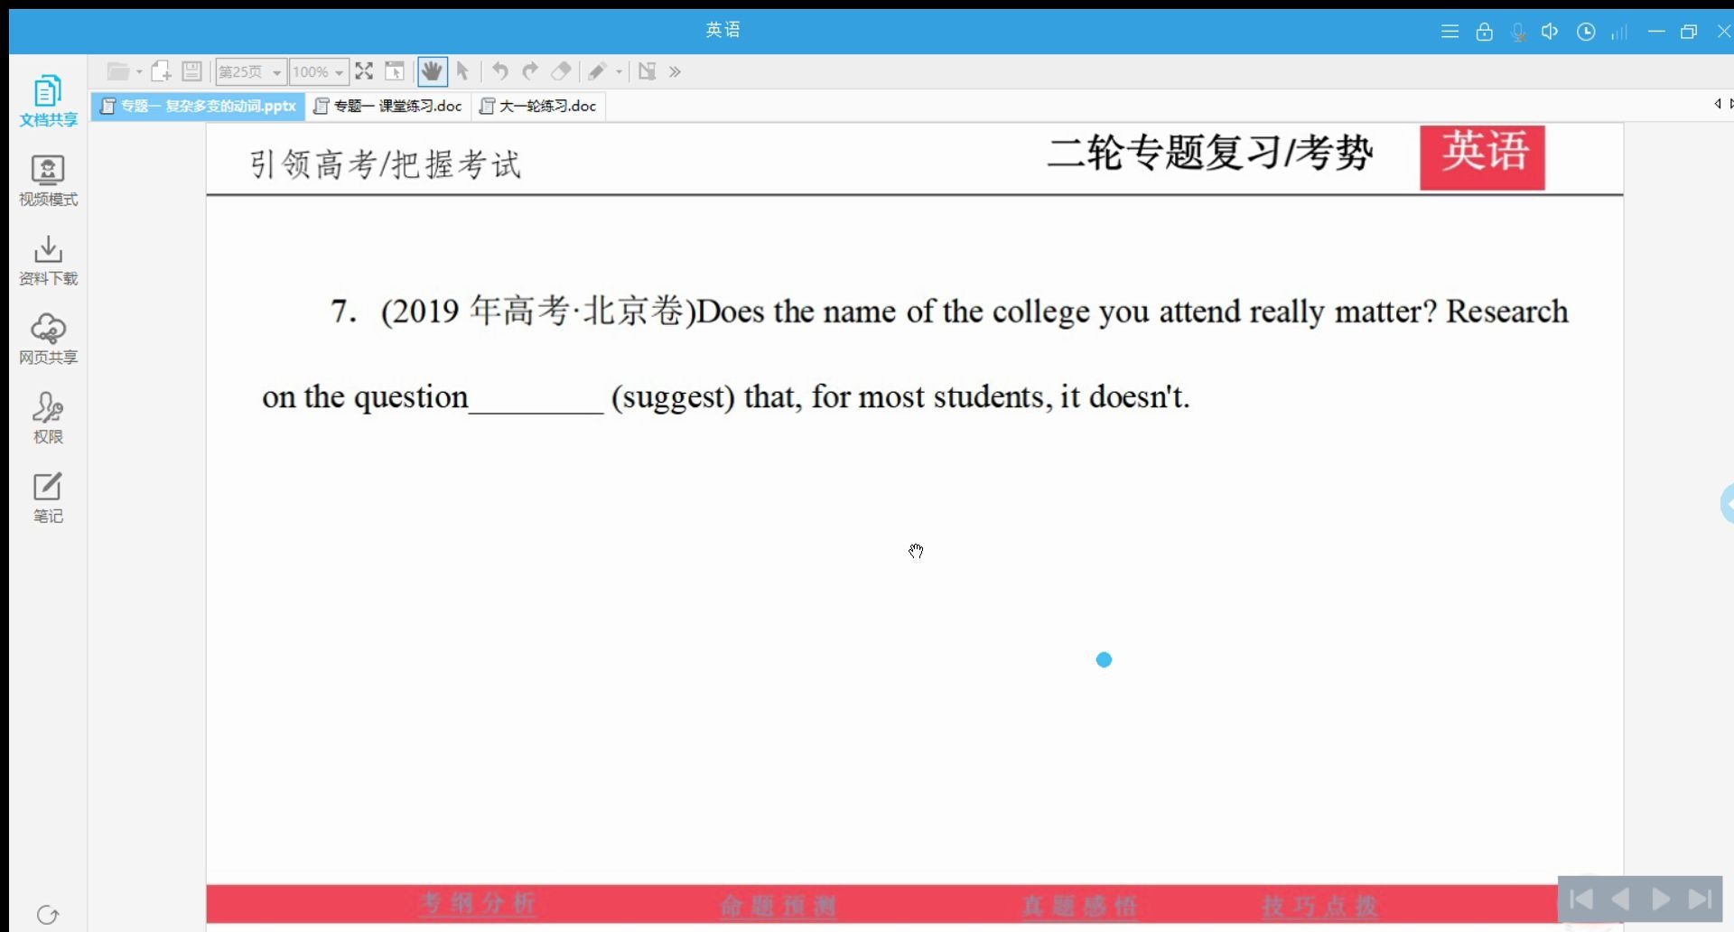The height and width of the screenshot is (932, 1734).
Task: Expand the pen tool options arrow
Action: [620, 71]
